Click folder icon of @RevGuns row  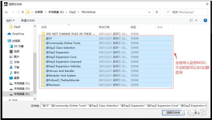click(x=43, y=85)
